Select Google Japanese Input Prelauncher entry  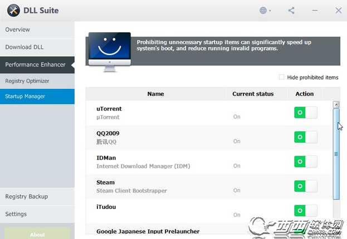(x=148, y=231)
